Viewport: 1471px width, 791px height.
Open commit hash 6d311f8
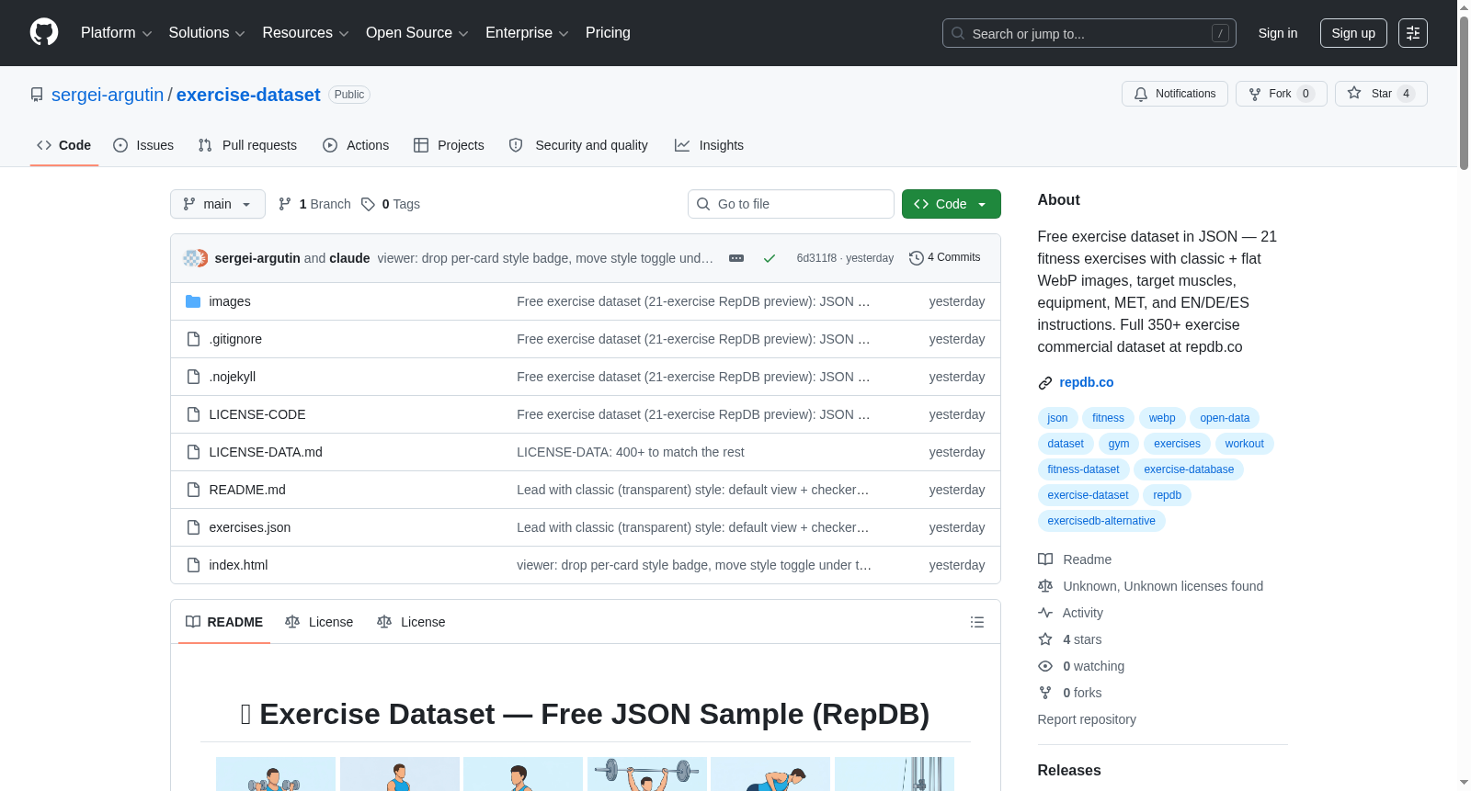pos(816,258)
